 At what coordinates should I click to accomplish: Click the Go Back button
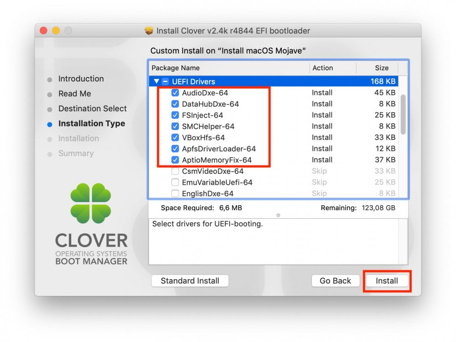point(335,281)
